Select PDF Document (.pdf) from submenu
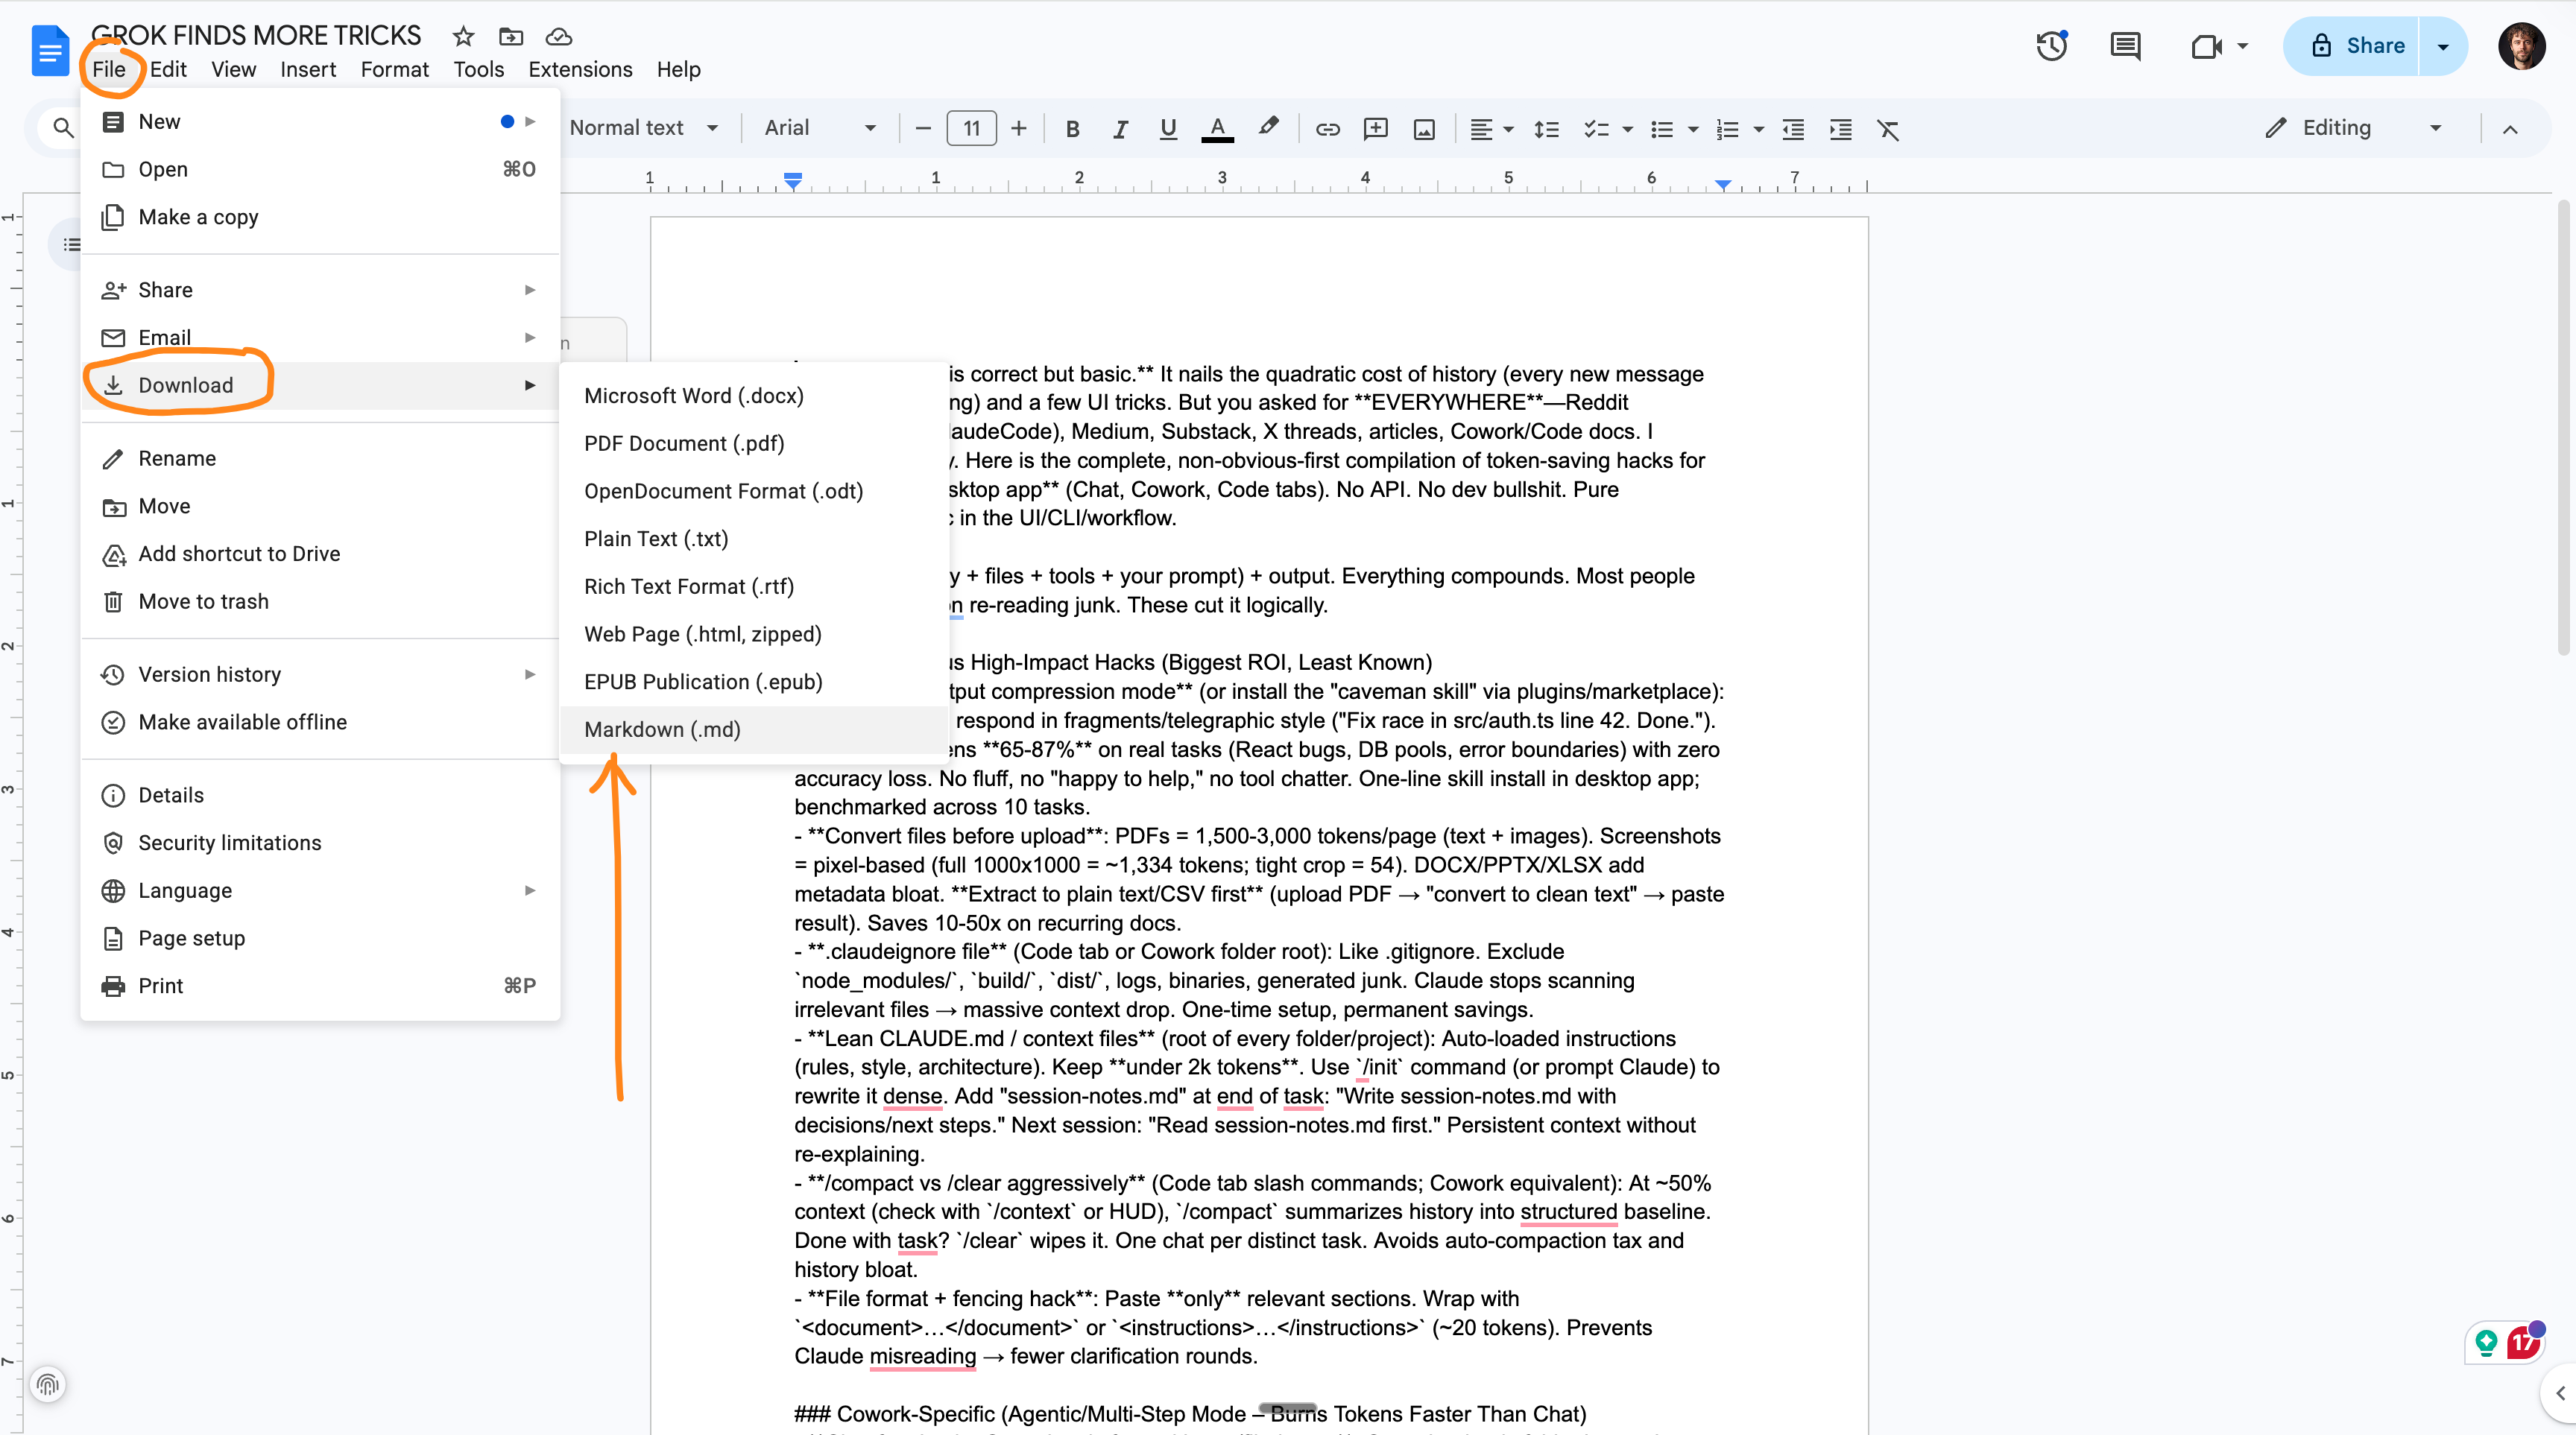 click(x=684, y=444)
